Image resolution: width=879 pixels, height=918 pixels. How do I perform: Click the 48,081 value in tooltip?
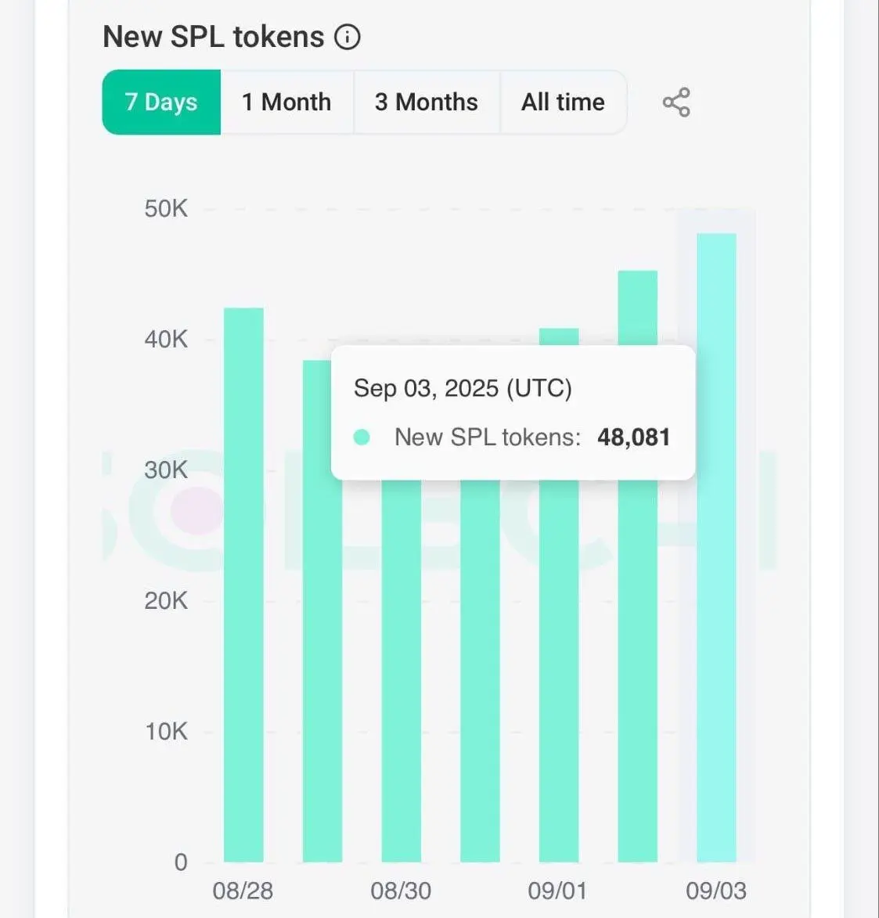tap(634, 437)
